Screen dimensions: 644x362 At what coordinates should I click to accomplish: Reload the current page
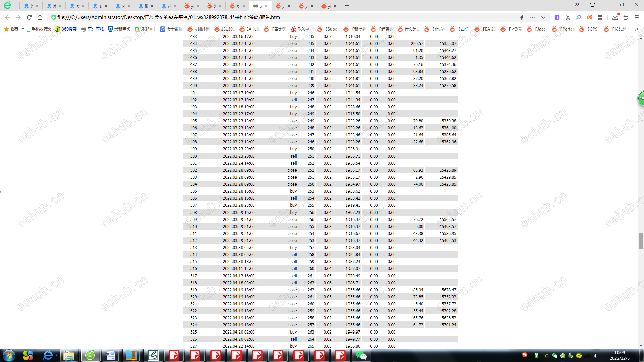coord(29,17)
